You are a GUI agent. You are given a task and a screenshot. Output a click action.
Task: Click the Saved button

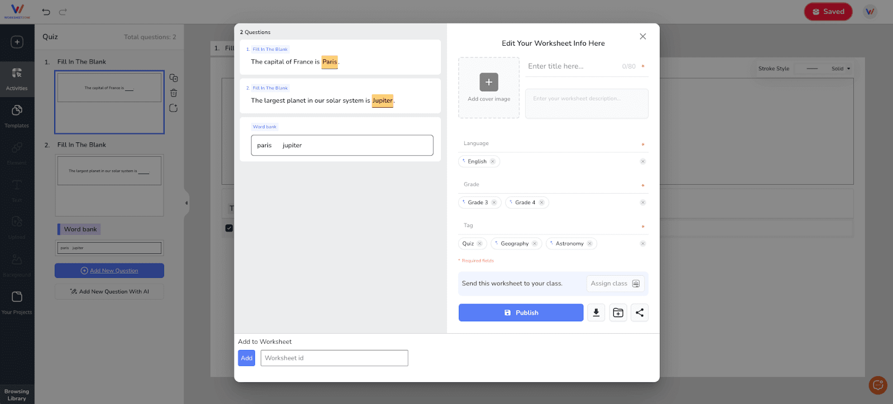pyautogui.click(x=828, y=12)
